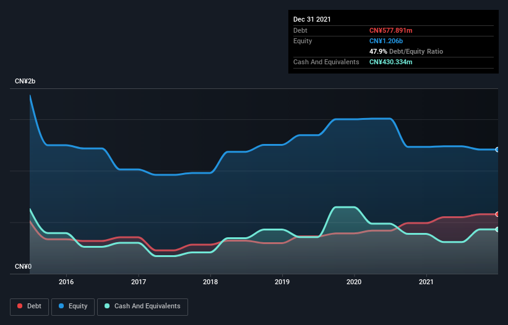The image size is (508, 325).
Task: Toggle the Equity legend button
Action: point(73,306)
